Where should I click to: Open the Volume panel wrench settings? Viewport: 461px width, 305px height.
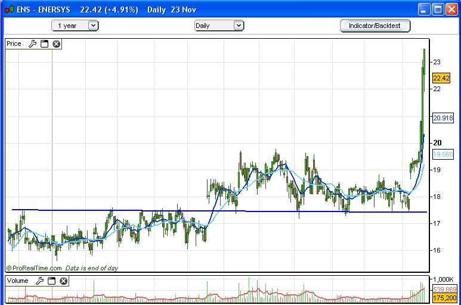click(40, 281)
